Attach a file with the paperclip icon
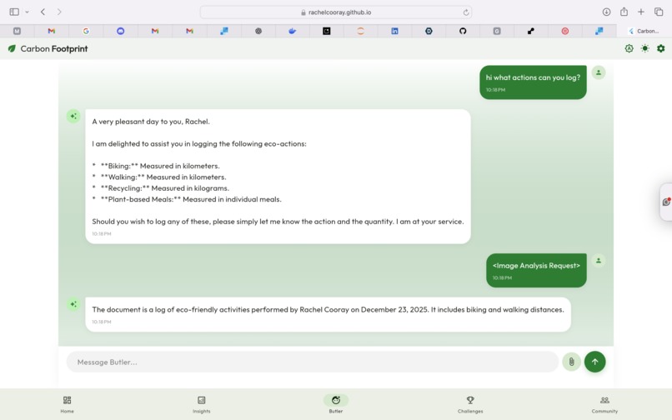This screenshot has width=672, height=420. tap(571, 362)
